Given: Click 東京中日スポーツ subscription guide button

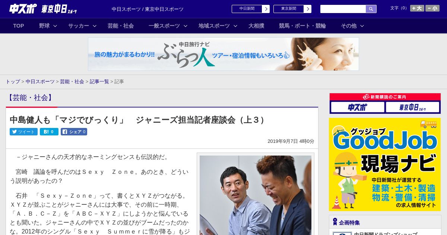Looking at the screenshot, I should point(412,107).
